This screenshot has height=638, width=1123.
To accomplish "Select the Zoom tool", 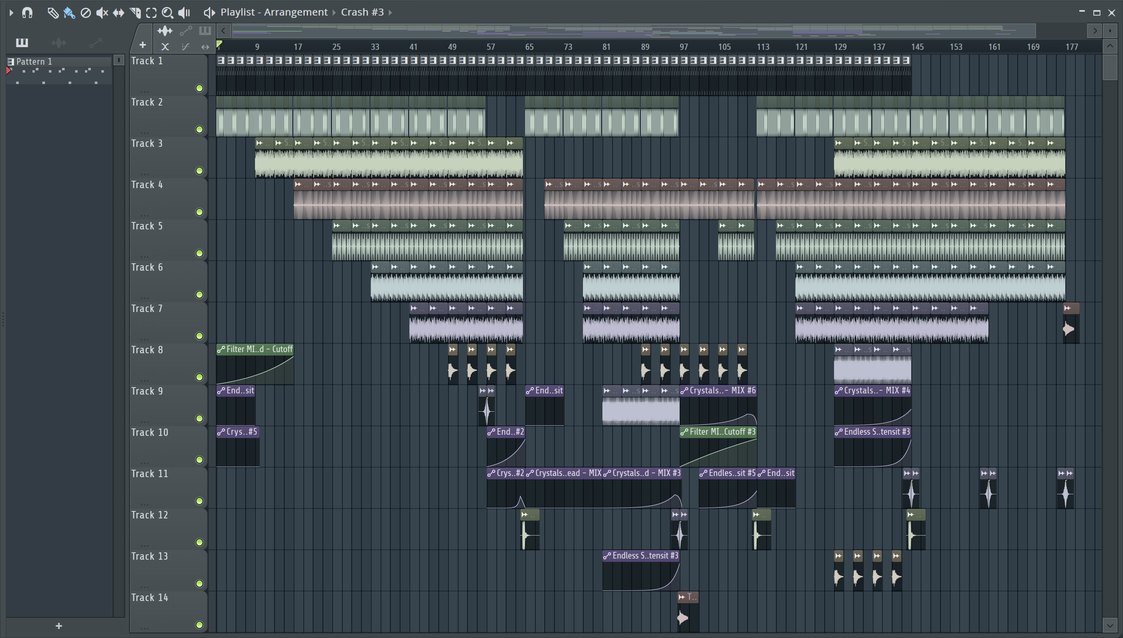I will pos(167,13).
